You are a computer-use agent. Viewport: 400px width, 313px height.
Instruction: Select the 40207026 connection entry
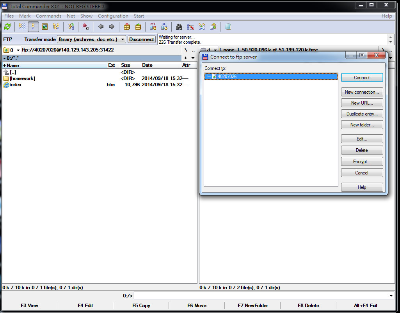point(271,76)
